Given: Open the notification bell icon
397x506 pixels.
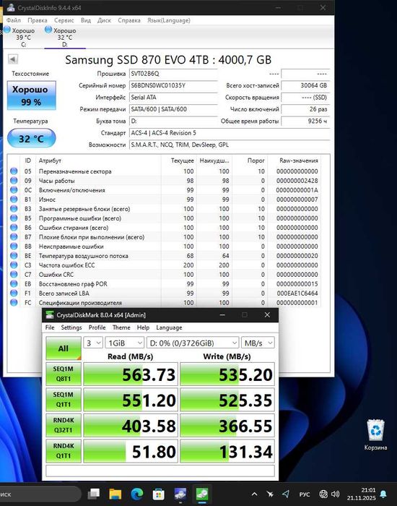Looking at the screenshot, I should point(383,494).
